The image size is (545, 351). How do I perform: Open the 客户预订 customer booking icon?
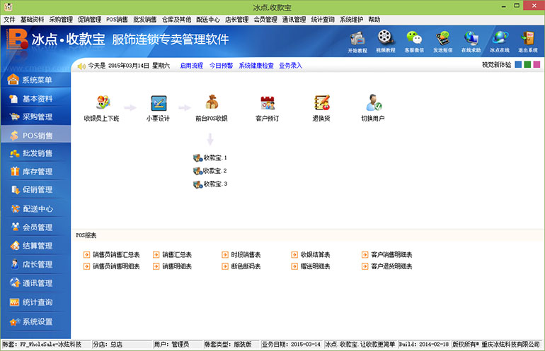tap(267, 103)
